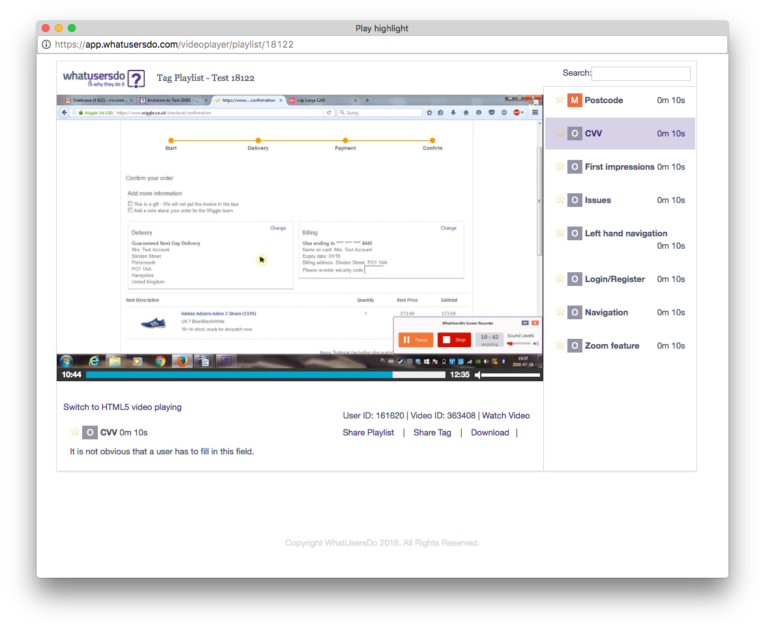The height and width of the screenshot is (630, 765).
Task: Star the Postcode tag in playlist
Action: [560, 100]
